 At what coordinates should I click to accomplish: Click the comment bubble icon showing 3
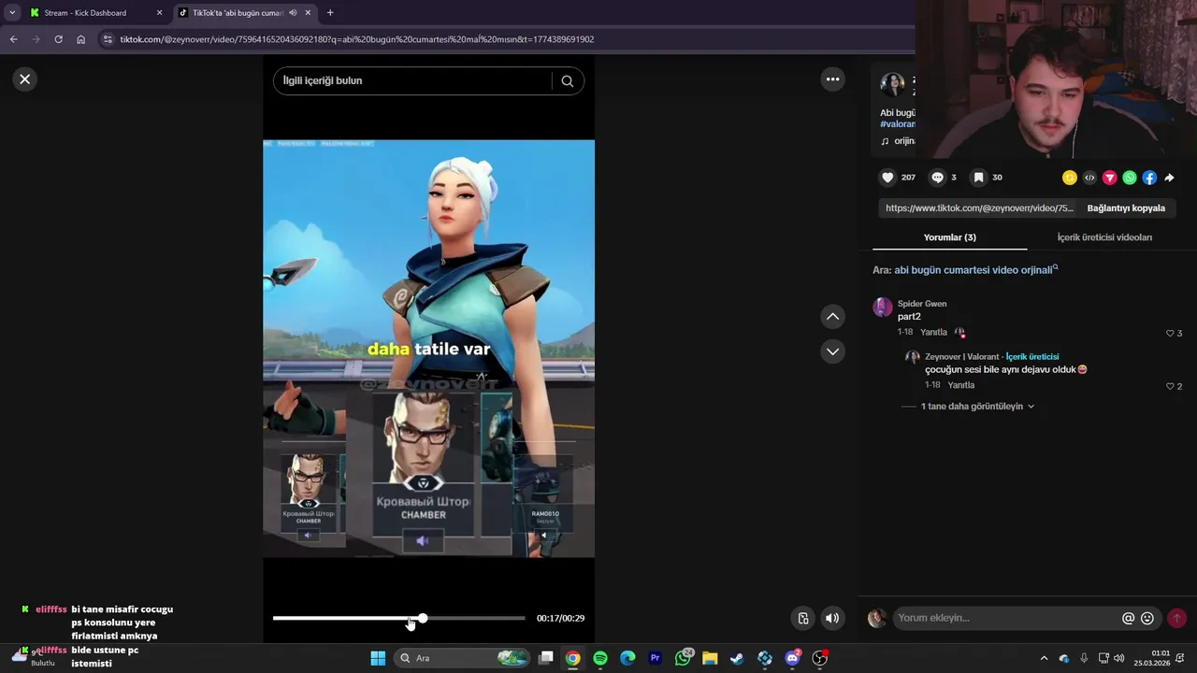tap(937, 178)
